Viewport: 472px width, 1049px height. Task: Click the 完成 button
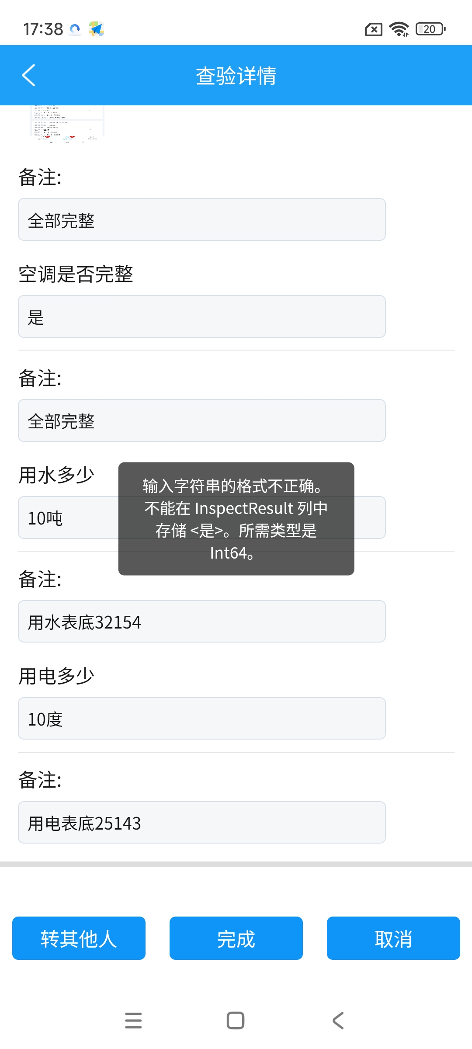coord(236,938)
